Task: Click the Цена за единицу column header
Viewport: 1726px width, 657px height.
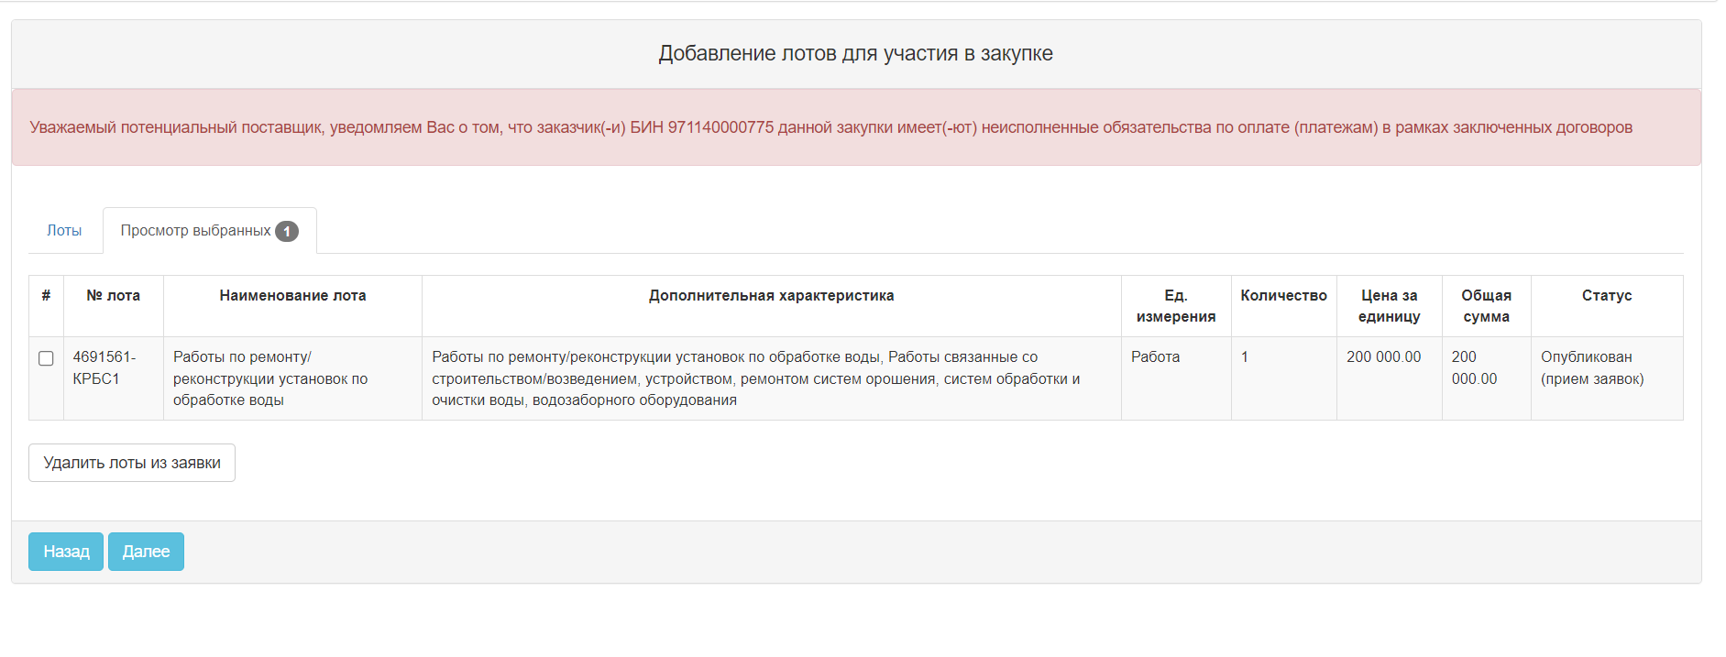Action: click(x=1389, y=306)
